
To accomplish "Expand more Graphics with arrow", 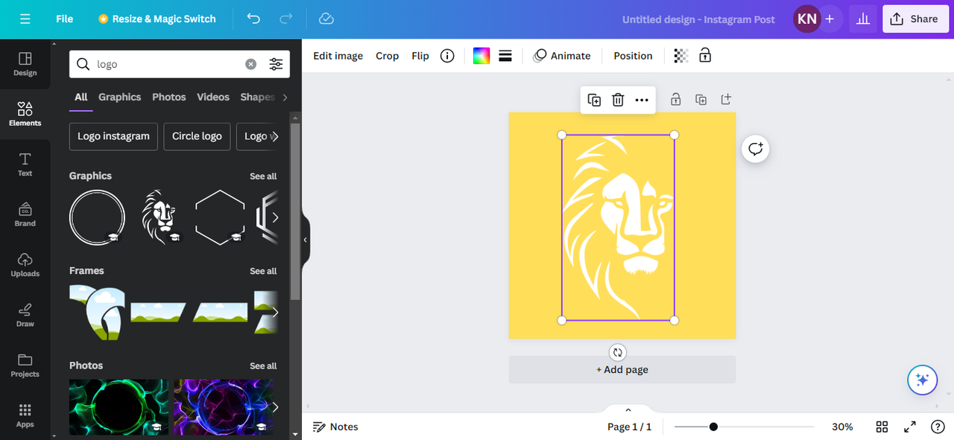I will pos(275,217).
